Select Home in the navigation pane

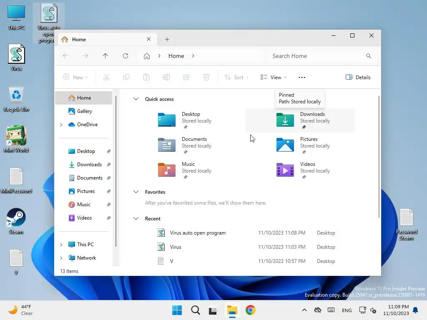click(83, 98)
